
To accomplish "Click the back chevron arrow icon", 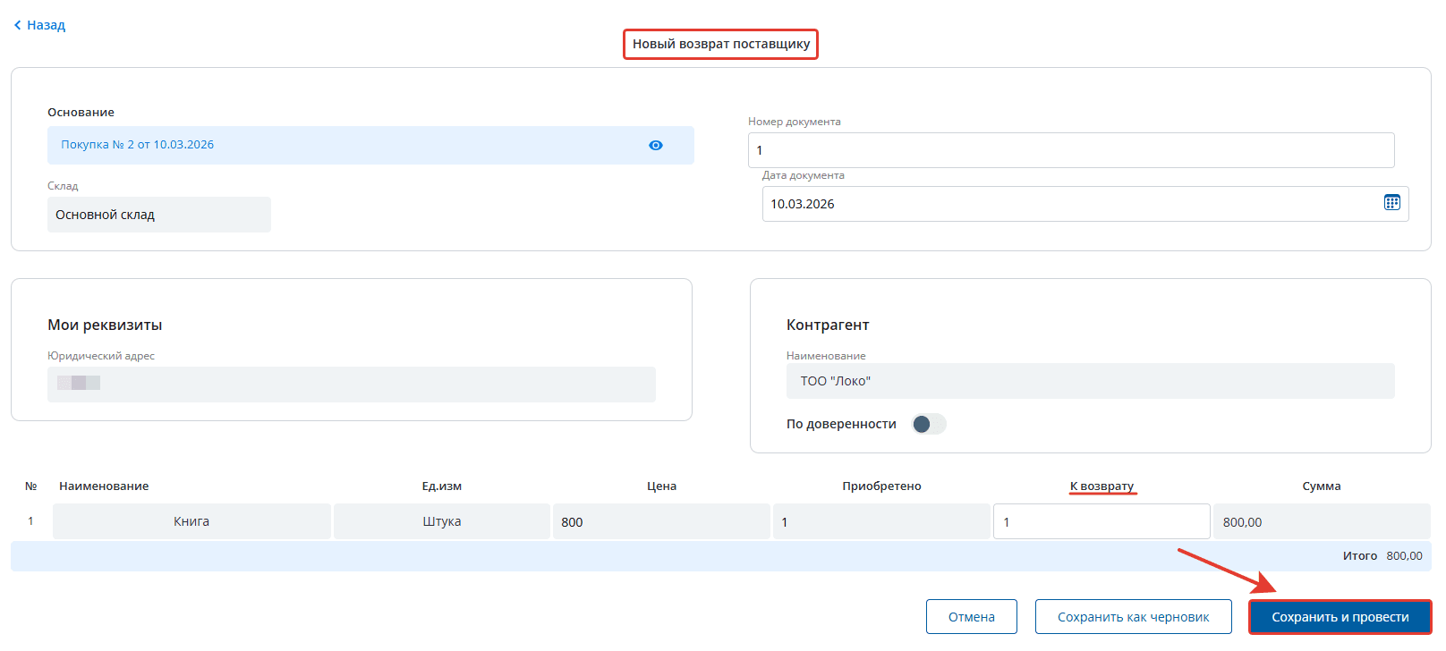I will tap(17, 26).
